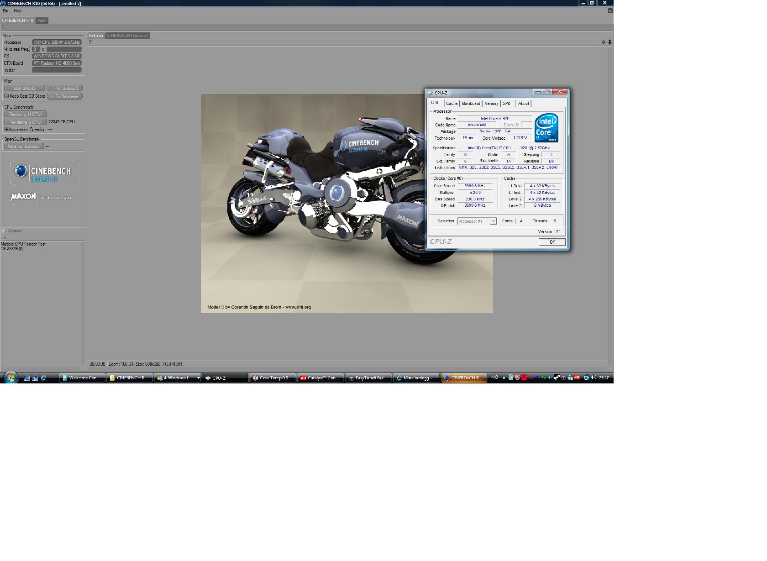The image size is (767, 561).
Task: Open the SPD tab in CPU-Z
Action: 507,104
